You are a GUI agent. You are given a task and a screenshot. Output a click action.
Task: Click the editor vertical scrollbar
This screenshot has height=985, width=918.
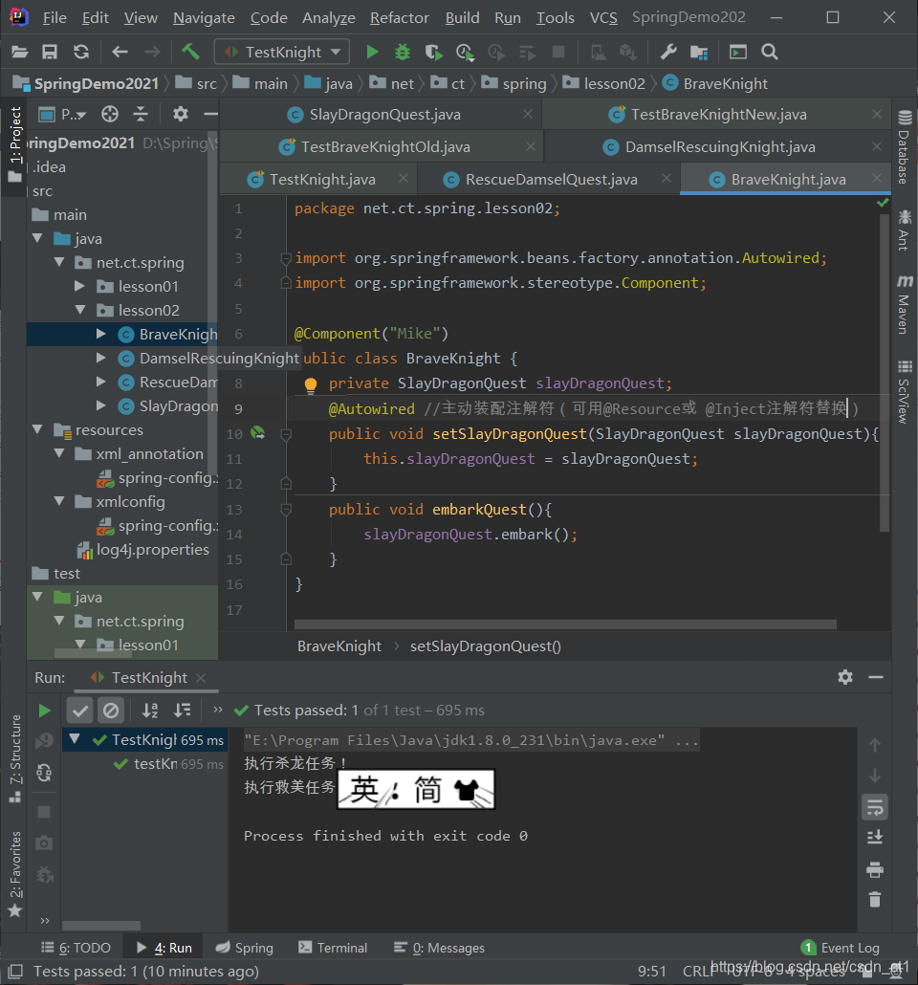click(x=885, y=373)
